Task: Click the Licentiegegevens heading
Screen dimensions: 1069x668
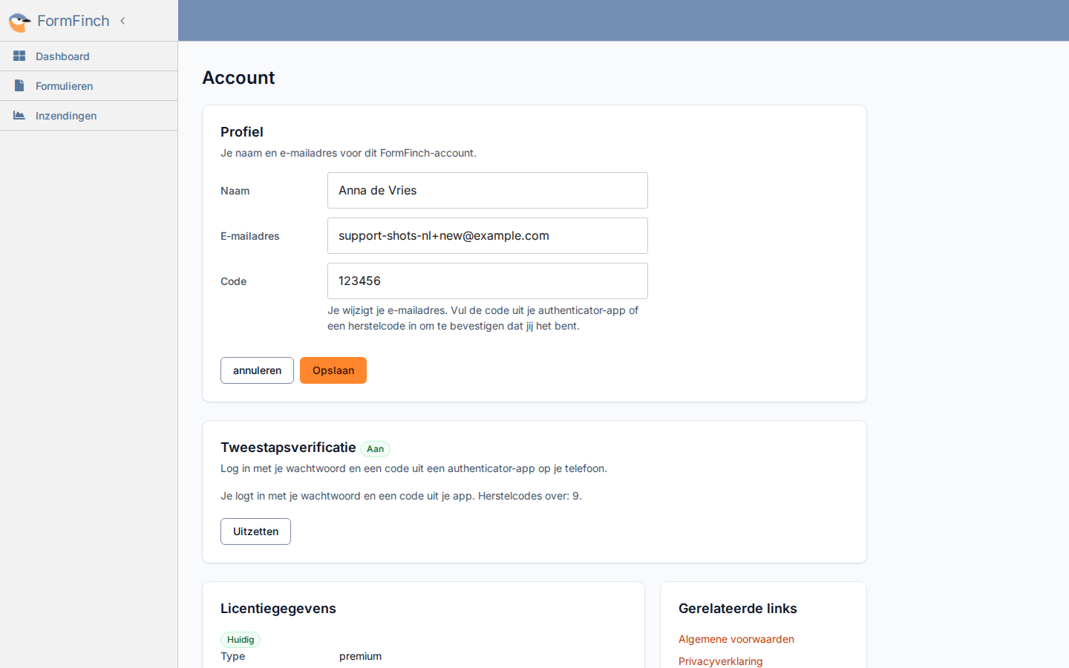Action: click(x=278, y=609)
